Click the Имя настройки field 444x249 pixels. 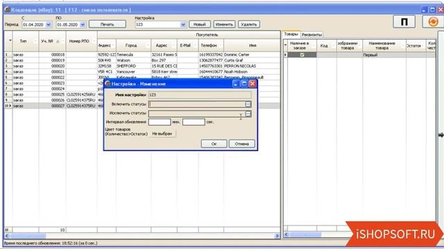200,95
